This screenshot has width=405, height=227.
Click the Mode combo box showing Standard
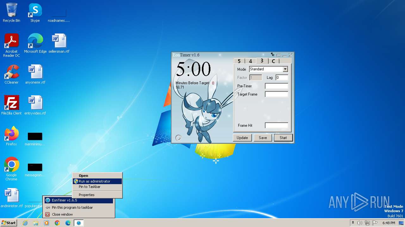[268, 69]
